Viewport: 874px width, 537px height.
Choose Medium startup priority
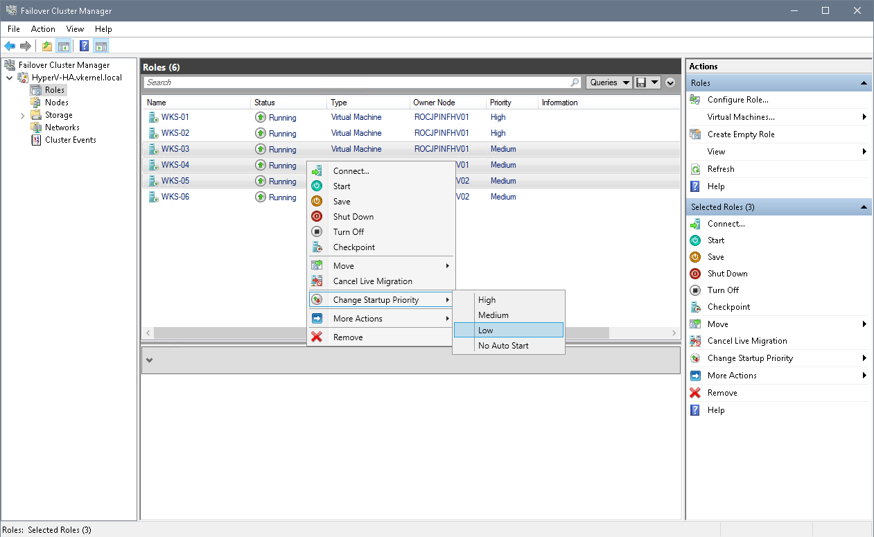coord(509,315)
